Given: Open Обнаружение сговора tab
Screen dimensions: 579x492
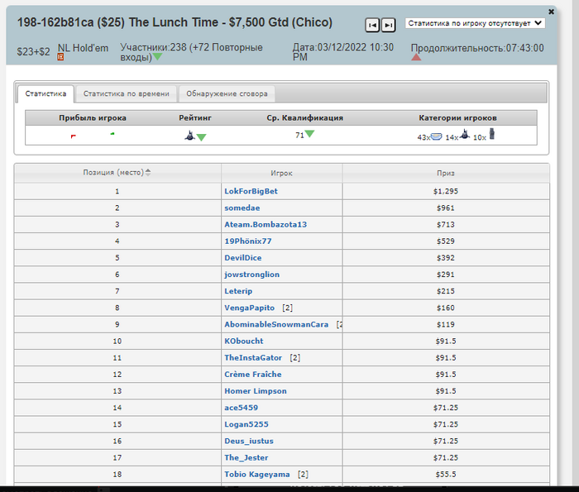Looking at the screenshot, I should point(227,93).
